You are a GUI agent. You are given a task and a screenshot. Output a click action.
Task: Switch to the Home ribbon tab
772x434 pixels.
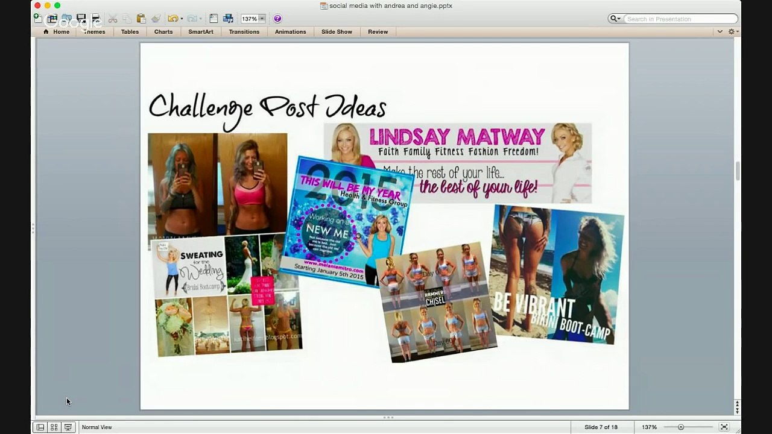56,32
